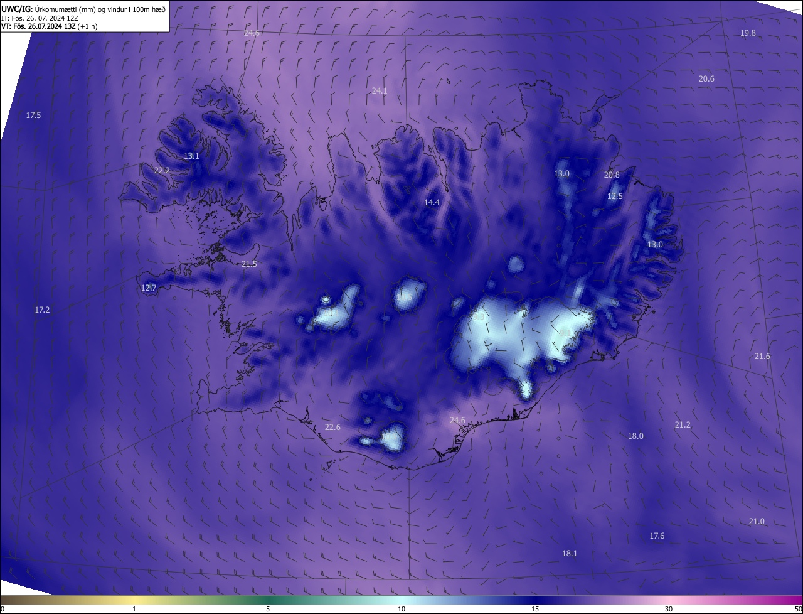Click the 'VT: Fös. 26.07.2024 13Z (+1 h)' line

click(x=49, y=26)
